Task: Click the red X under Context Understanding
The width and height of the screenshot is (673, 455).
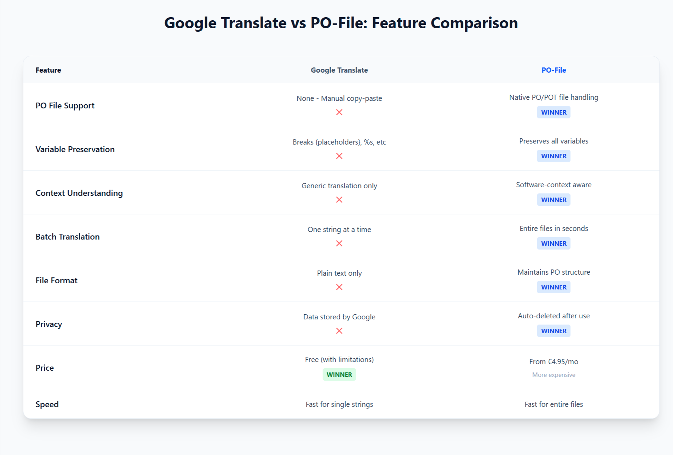Action: click(x=339, y=200)
